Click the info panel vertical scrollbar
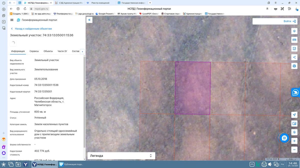300x168 pixels. pyautogui.click(x=84, y=102)
